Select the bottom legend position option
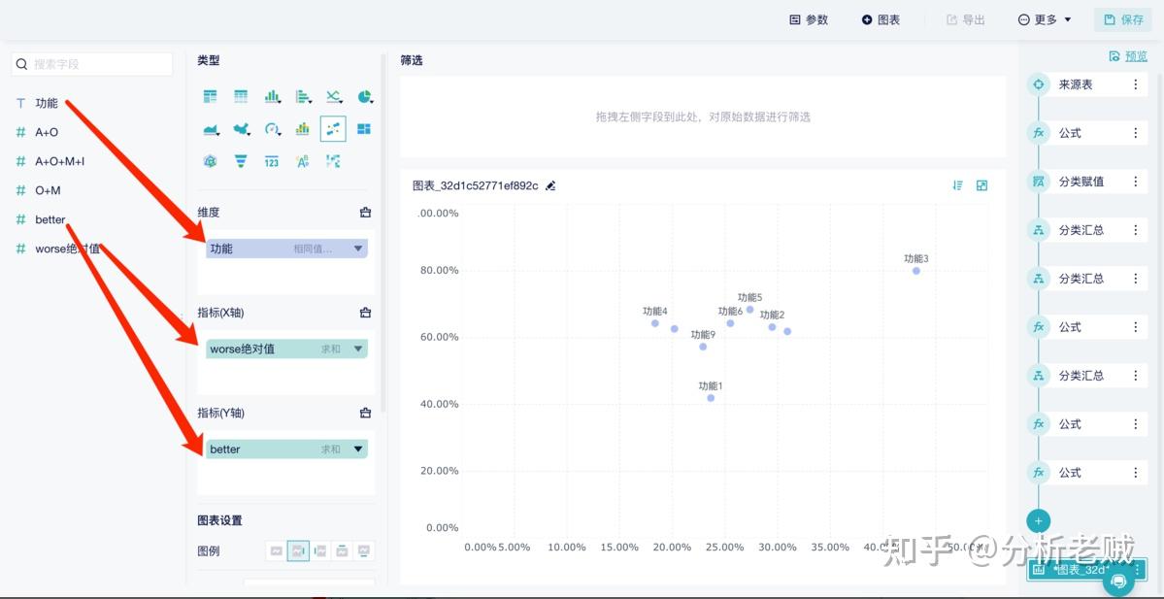The image size is (1164, 599). 364,550
